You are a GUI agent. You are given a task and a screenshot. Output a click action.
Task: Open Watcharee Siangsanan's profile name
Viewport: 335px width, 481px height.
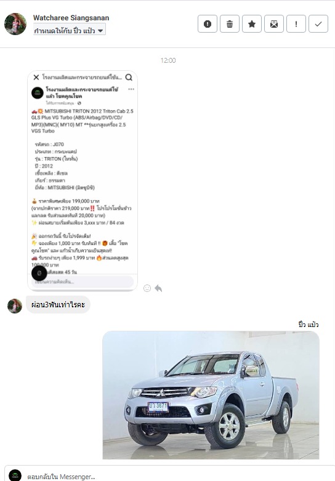[x=71, y=18]
